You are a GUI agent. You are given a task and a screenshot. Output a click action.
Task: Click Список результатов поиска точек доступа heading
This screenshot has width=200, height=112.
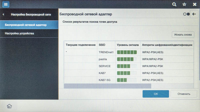click(x=90, y=22)
